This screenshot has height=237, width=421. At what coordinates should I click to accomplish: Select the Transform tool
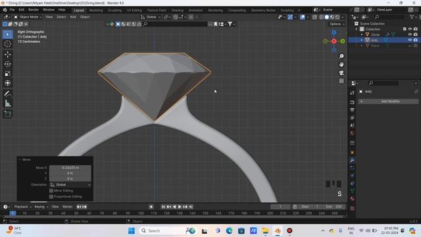click(7, 83)
